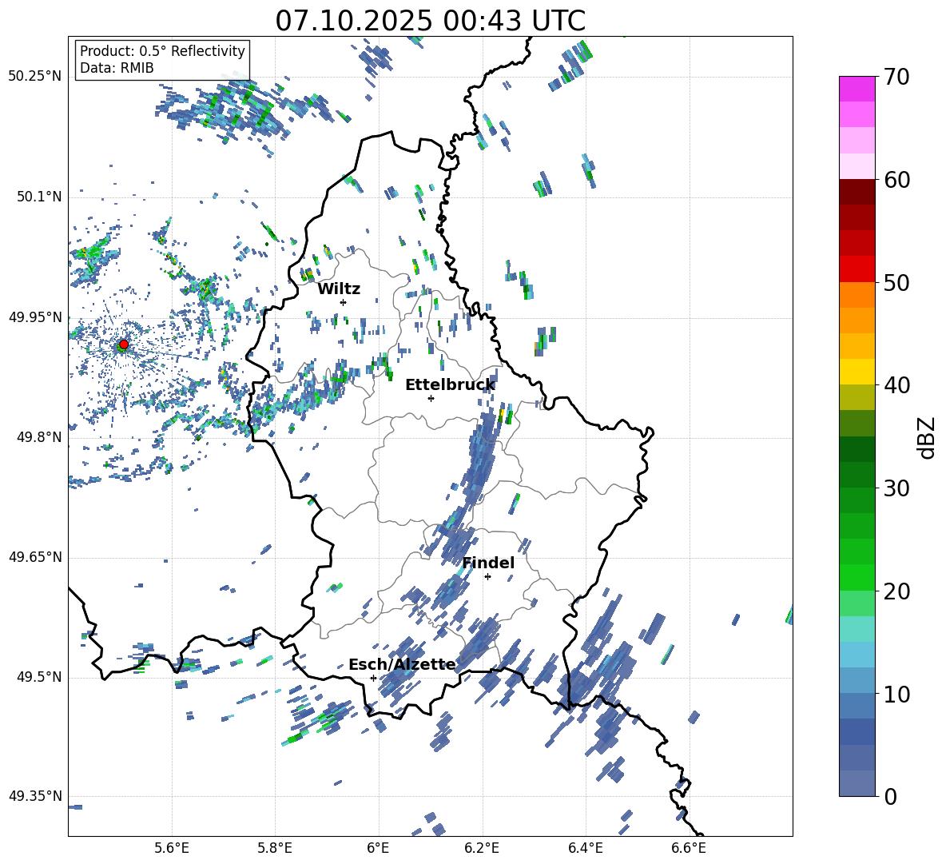The image size is (946, 864).
Task: Click the 'Data: RMIB' text
Action: point(117,68)
